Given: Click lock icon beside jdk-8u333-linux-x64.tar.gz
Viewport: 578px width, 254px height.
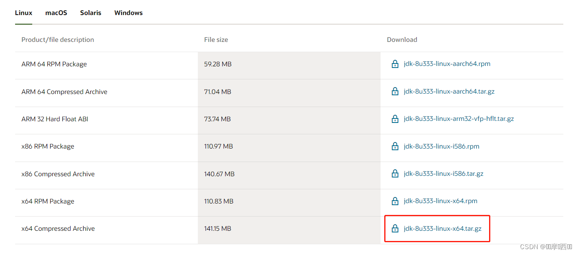Looking at the screenshot, I should pyautogui.click(x=395, y=229).
